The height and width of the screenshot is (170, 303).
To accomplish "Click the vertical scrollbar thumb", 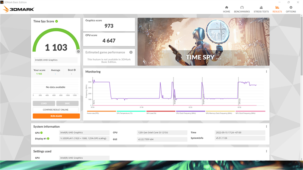I will (x=301, y=45).
